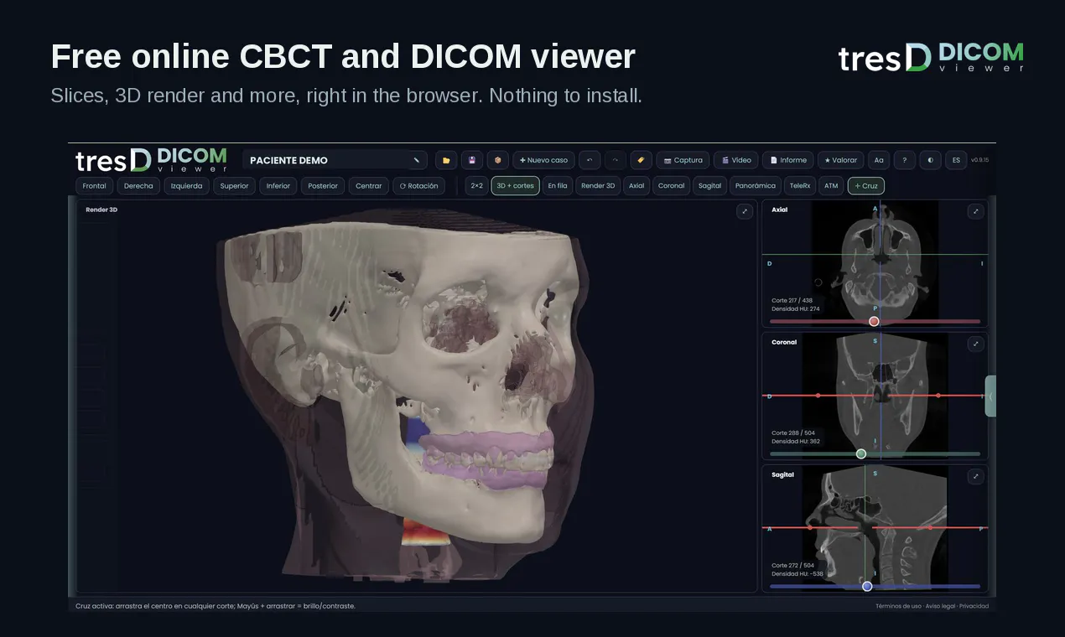
Task: Select the 2×2 layout tab
Action: (476, 186)
